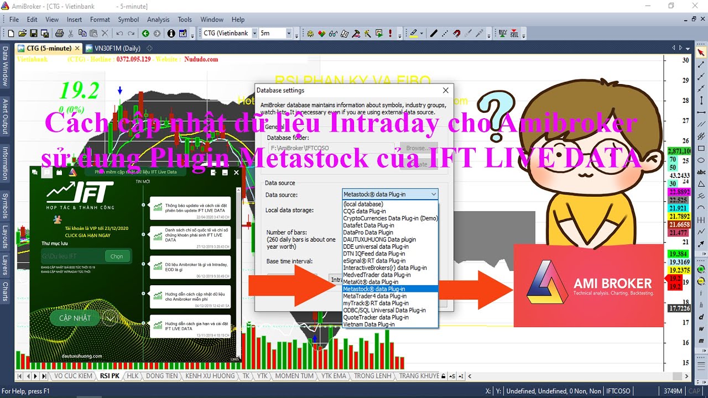Click round dropdown beside CẬP NHẬT button
The width and height of the screenshot is (708, 398).
(110, 318)
